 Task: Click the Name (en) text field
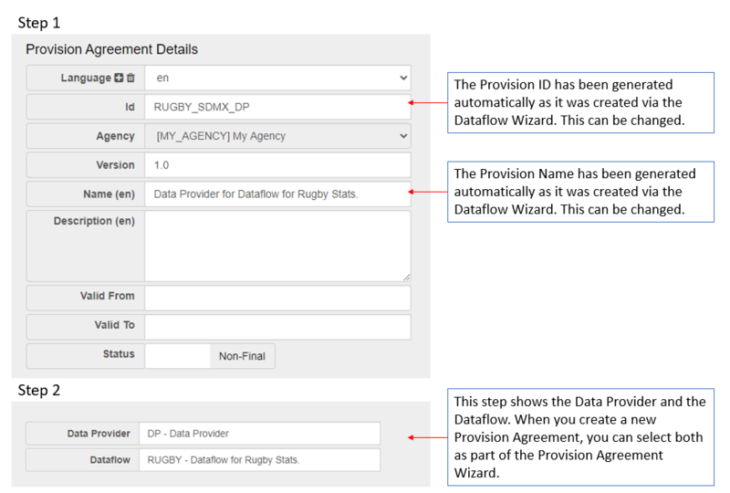coord(277,194)
